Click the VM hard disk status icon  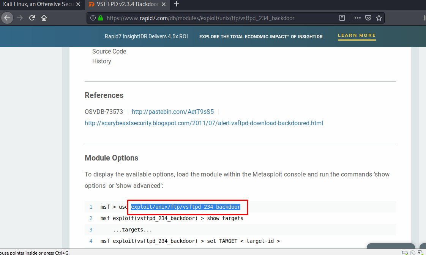(405, 253)
